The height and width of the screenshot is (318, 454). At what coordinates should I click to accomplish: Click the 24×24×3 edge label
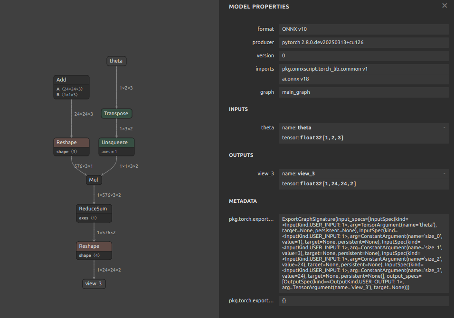coord(84,114)
